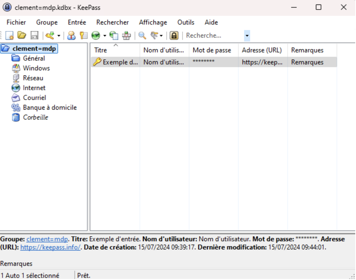This screenshot has width=356, height=280.
Task: Click the Save database floppy icon
Action: point(34,35)
